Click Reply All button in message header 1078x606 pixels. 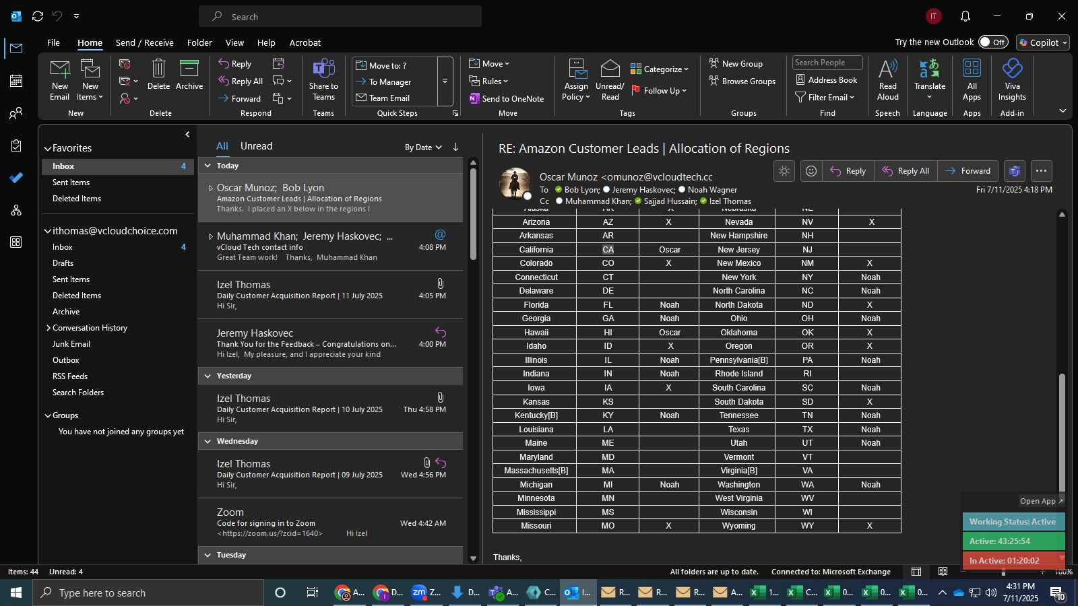coord(906,171)
